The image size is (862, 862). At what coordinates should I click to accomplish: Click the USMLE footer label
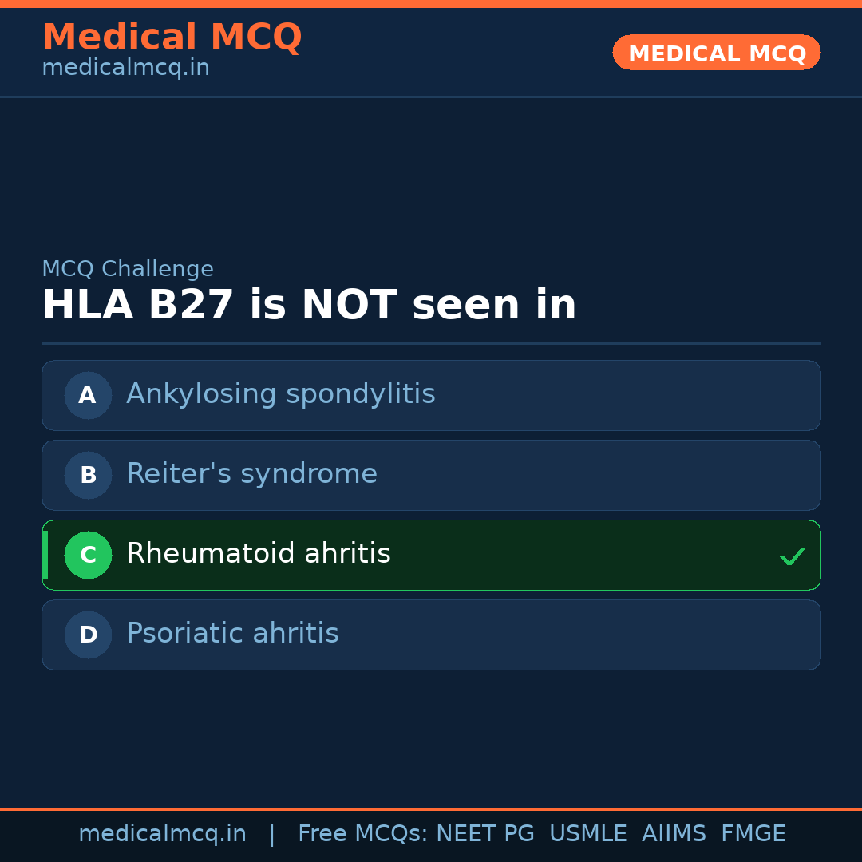point(587,834)
